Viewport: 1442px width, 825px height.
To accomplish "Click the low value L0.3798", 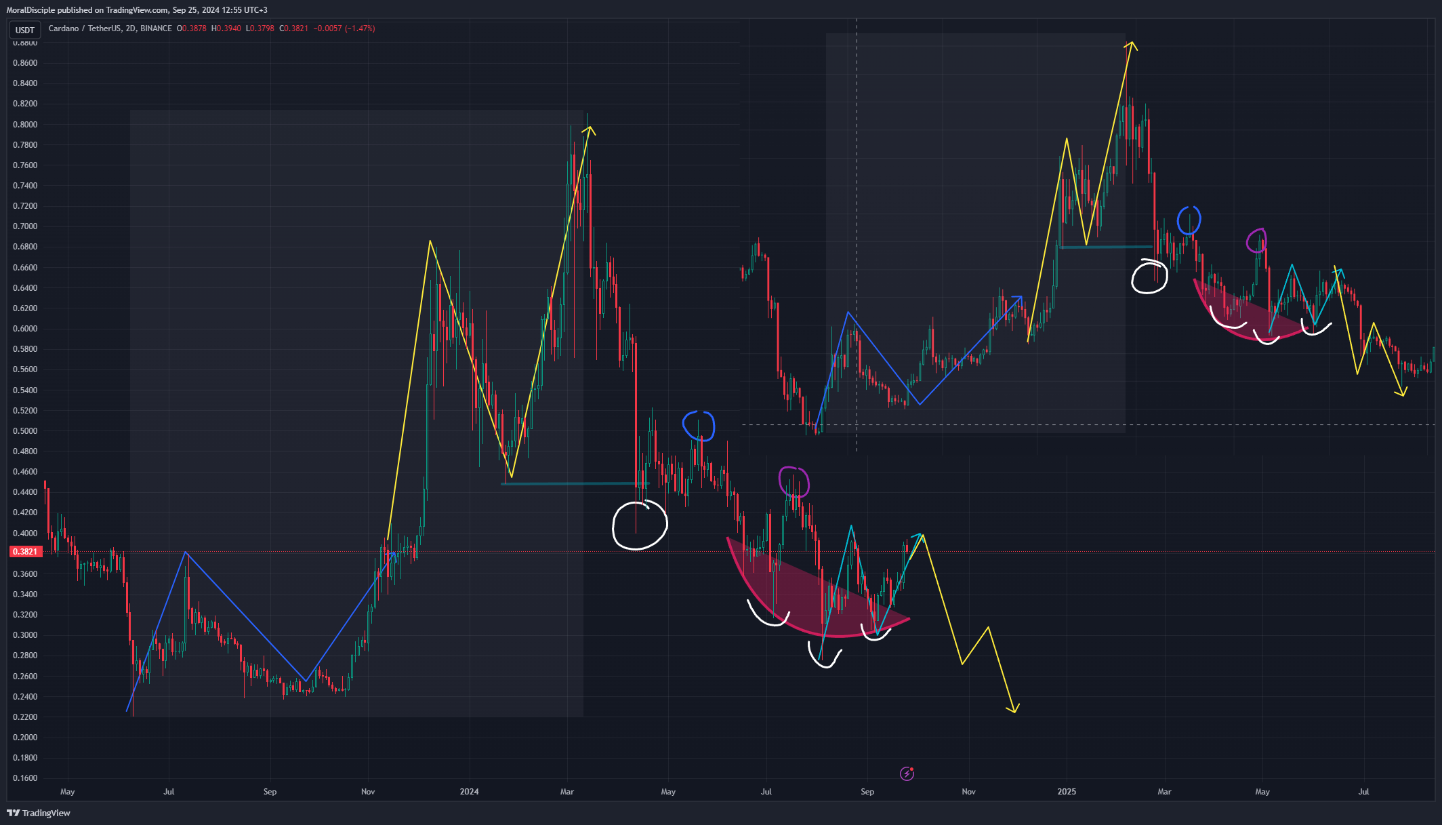I will (x=260, y=28).
